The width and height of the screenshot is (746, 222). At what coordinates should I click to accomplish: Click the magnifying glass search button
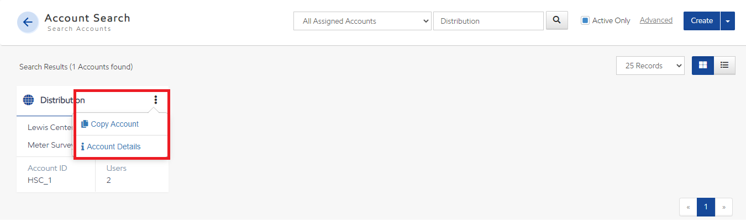(557, 20)
